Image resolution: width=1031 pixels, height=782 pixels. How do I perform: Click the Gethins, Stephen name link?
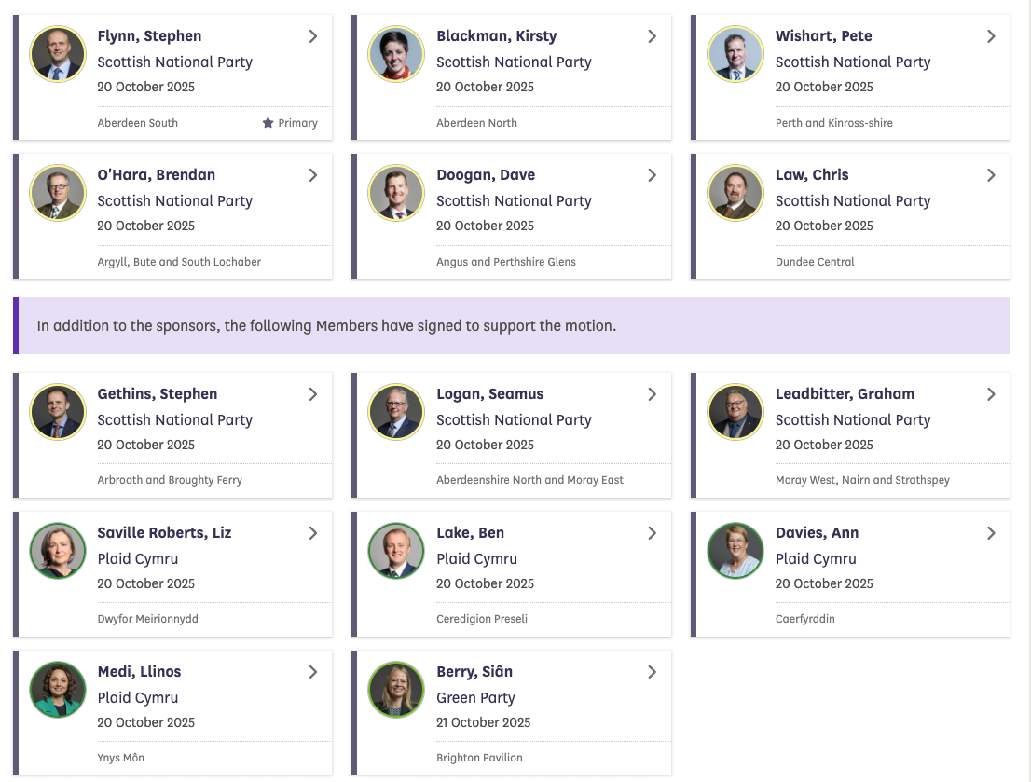pyautogui.click(x=158, y=394)
